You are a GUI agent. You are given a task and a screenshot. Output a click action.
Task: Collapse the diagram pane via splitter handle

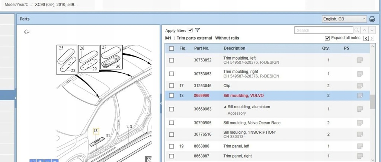[161, 104]
